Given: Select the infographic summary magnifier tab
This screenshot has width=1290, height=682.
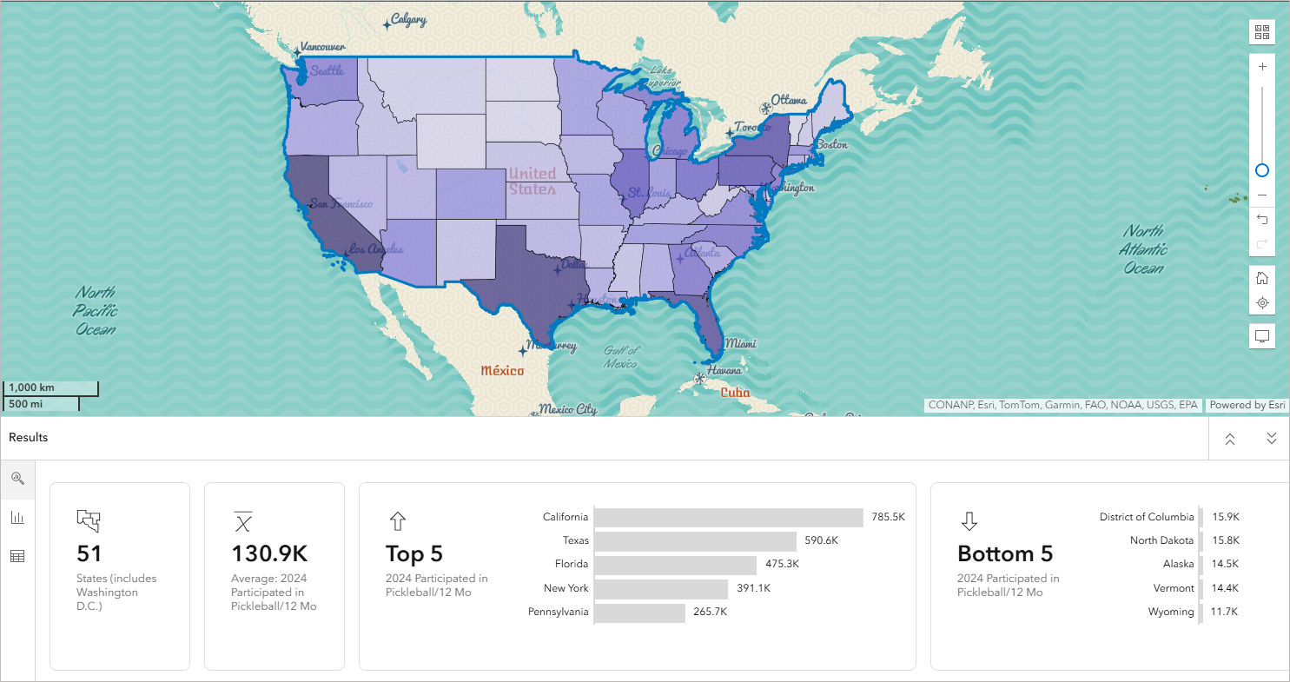Looking at the screenshot, I should pos(17,478).
